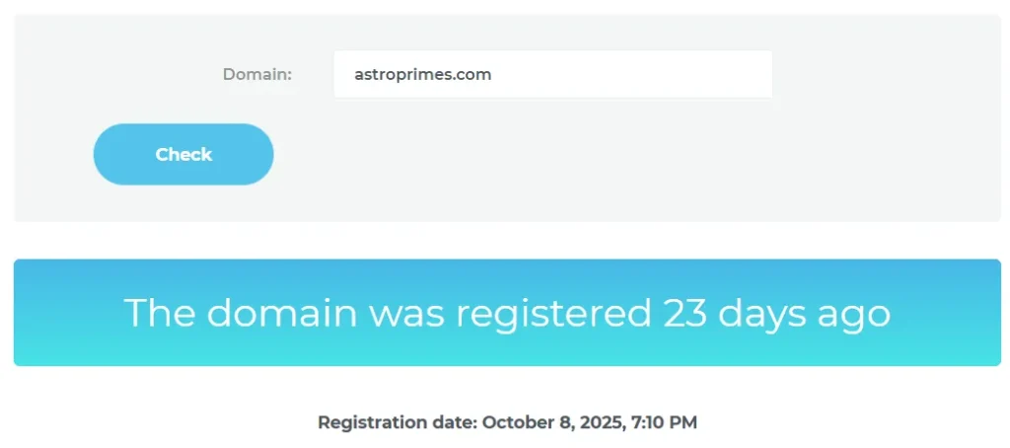
Task: Click the blue Check button
Action: (x=183, y=154)
